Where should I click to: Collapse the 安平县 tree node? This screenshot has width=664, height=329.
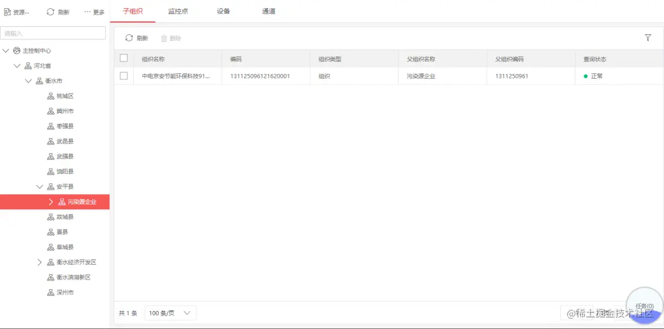click(x=40, y=187)
